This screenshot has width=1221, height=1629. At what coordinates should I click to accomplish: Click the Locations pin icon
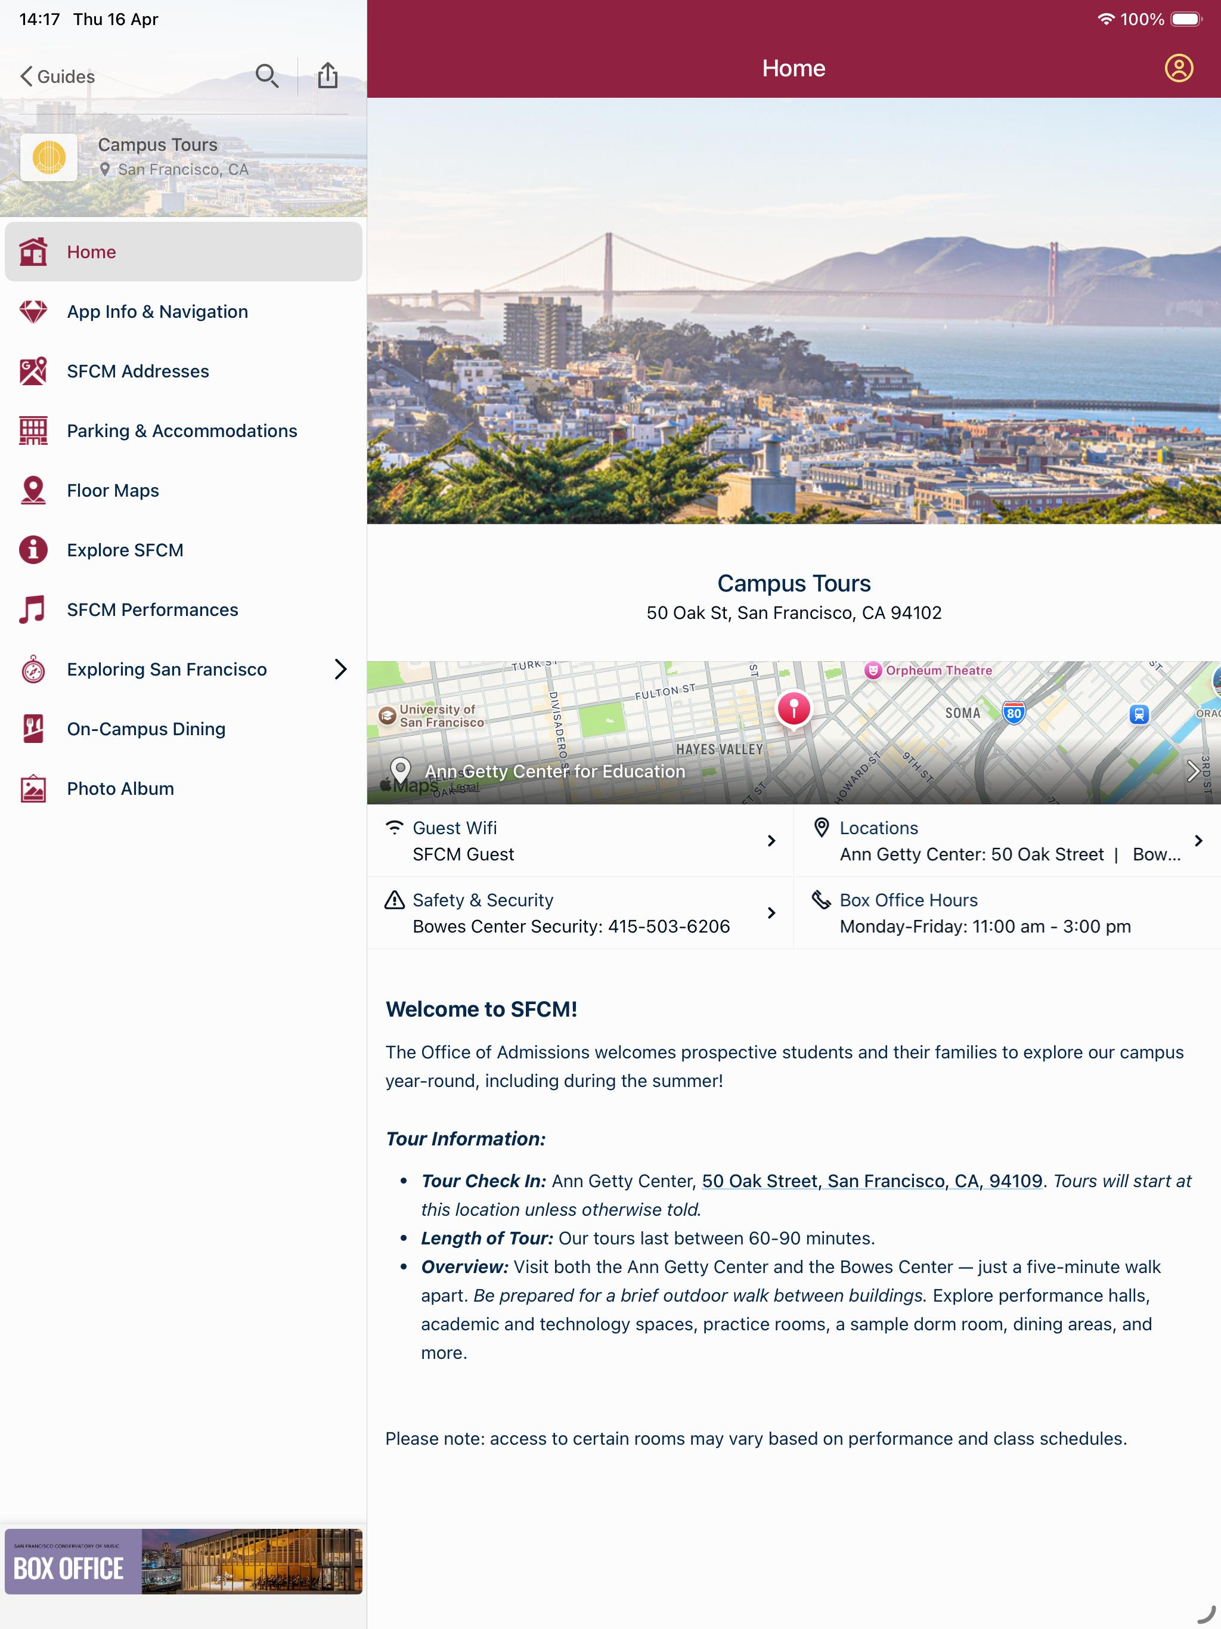[x=821, y=827]
